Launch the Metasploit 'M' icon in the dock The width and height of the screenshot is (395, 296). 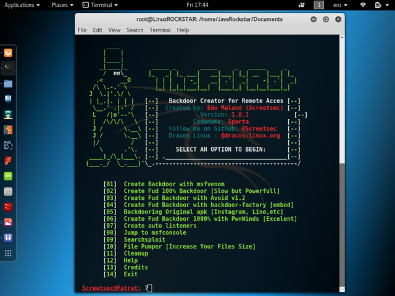(8, 99)
